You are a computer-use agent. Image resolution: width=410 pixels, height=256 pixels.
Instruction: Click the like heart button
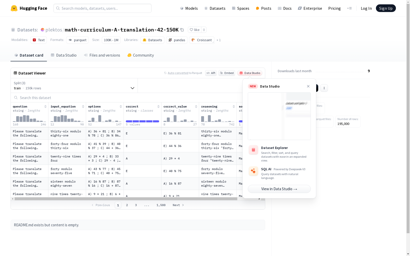pyautogui.click(x=194, y=30)
